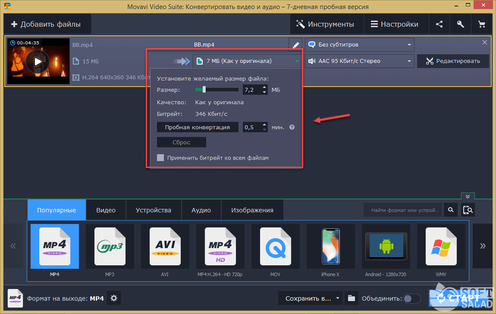Click the Найти формат search field
The width and height of the screenshot is (496, 314).
click(x=403, y=210)
